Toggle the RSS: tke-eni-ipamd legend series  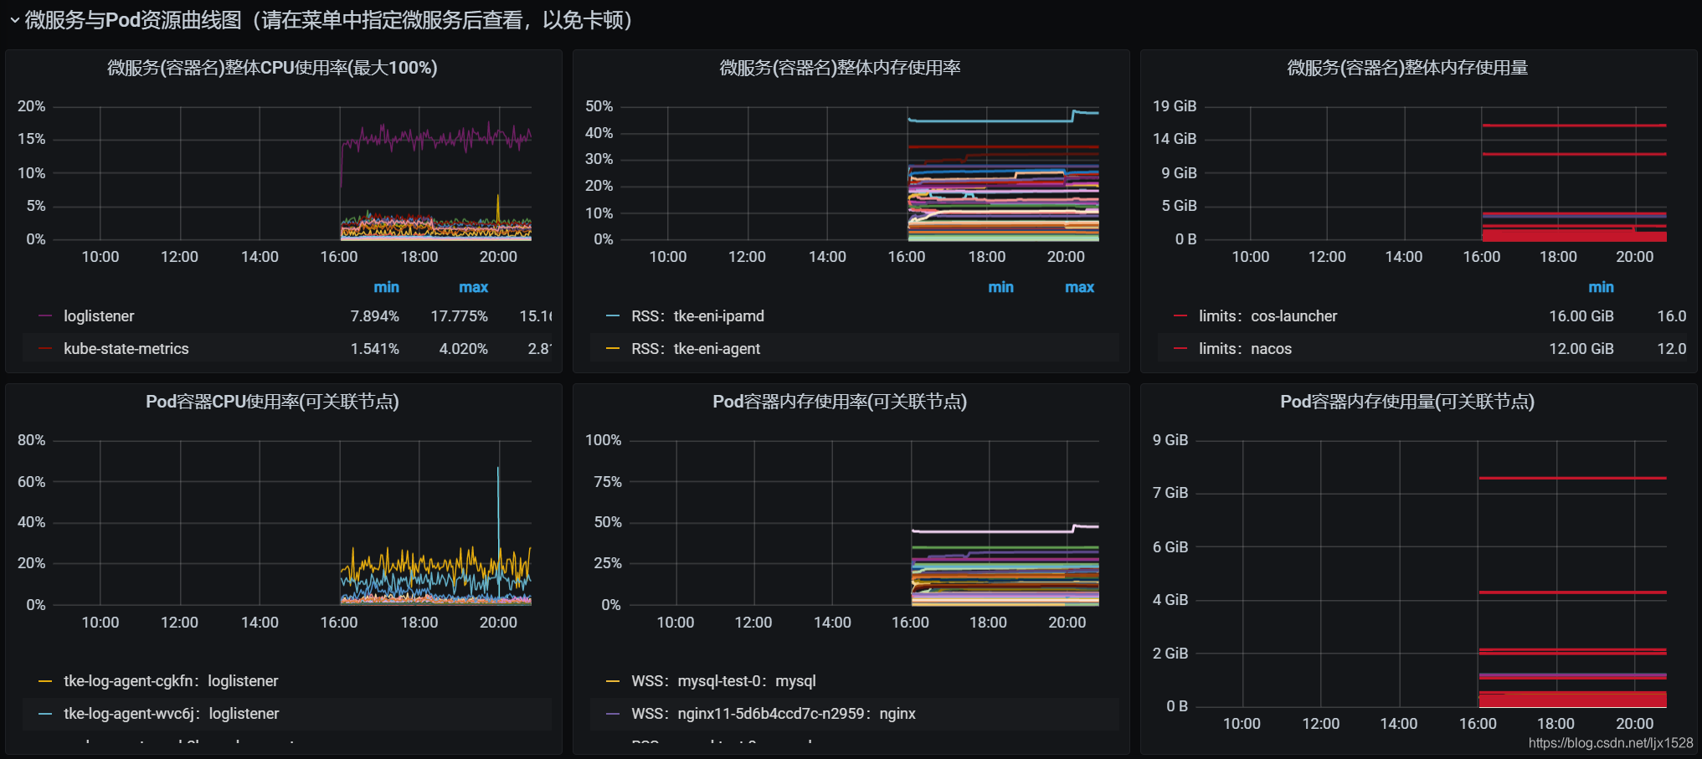tap(697, 316)
